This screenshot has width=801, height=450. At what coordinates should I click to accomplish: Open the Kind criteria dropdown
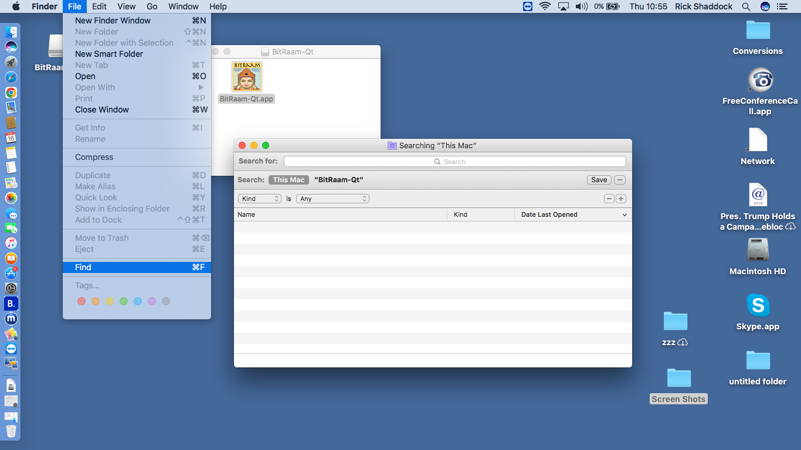pyautogui.click(x=260, y=199)
